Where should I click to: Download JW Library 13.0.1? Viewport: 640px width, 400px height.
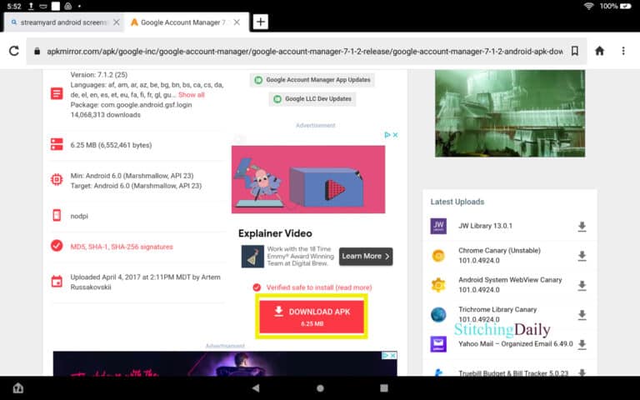click(x=582, y=227)
